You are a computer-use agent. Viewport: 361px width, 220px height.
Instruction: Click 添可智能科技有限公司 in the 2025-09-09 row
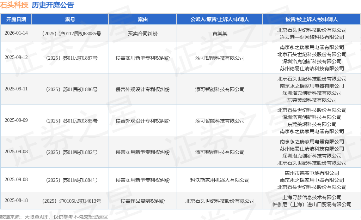pos(220,121)
